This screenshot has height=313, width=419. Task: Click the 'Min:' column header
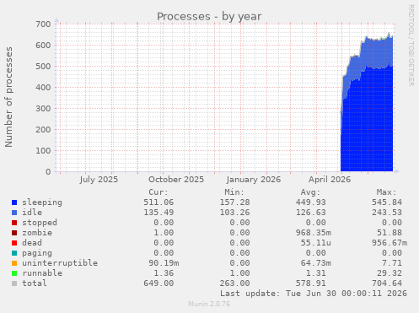click(234, 192)
